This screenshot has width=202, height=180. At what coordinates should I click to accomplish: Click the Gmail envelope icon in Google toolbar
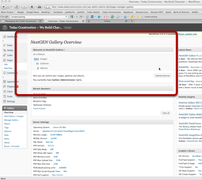point(106,17)
